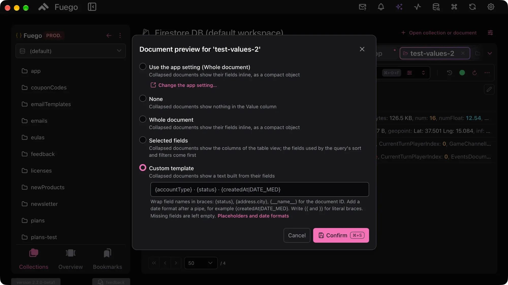This screenshot has height=285, width=508.
Task: Reload the collection results
Action: tap(474, 73)
